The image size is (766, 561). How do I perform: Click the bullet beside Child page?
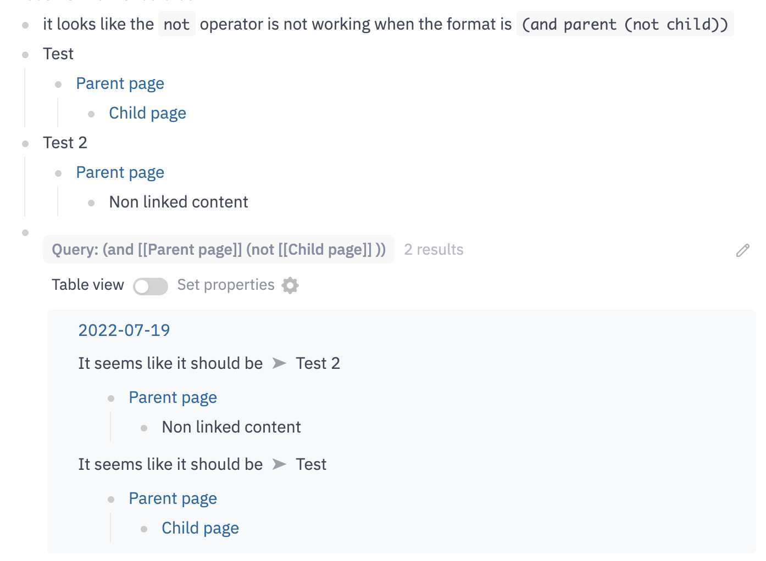tap(91, 113)
